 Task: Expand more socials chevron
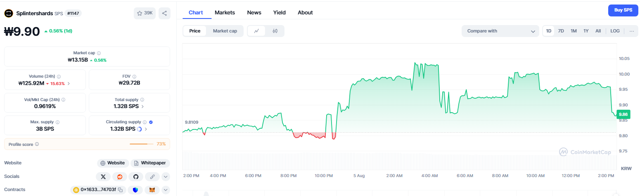[166, 177]
